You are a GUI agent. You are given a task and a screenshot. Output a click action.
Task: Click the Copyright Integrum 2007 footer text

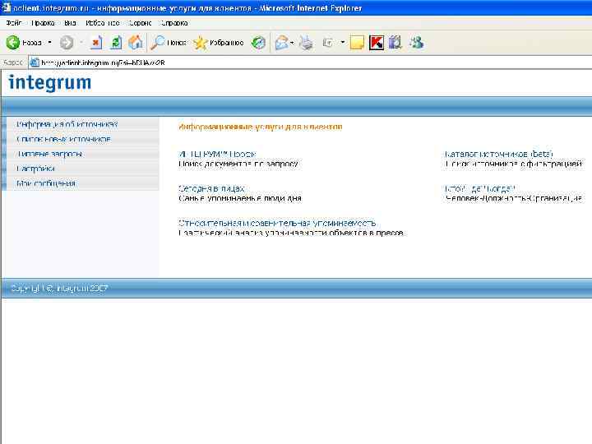(x=59, y=289)
